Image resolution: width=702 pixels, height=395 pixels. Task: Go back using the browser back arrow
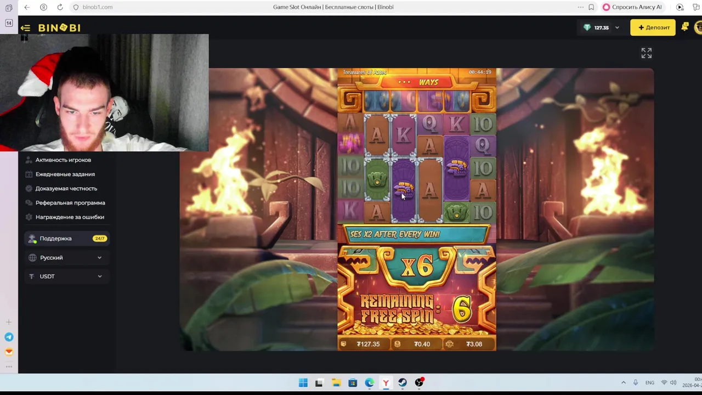27,7
